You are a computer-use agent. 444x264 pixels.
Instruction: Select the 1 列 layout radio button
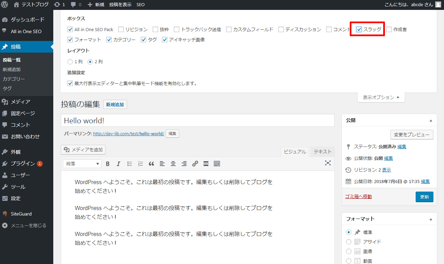[x=70, y=62]
